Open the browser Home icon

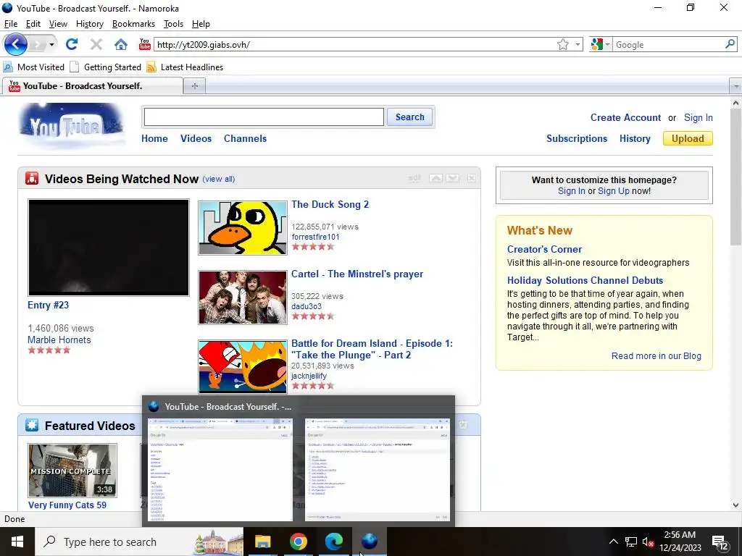point(121,44)
